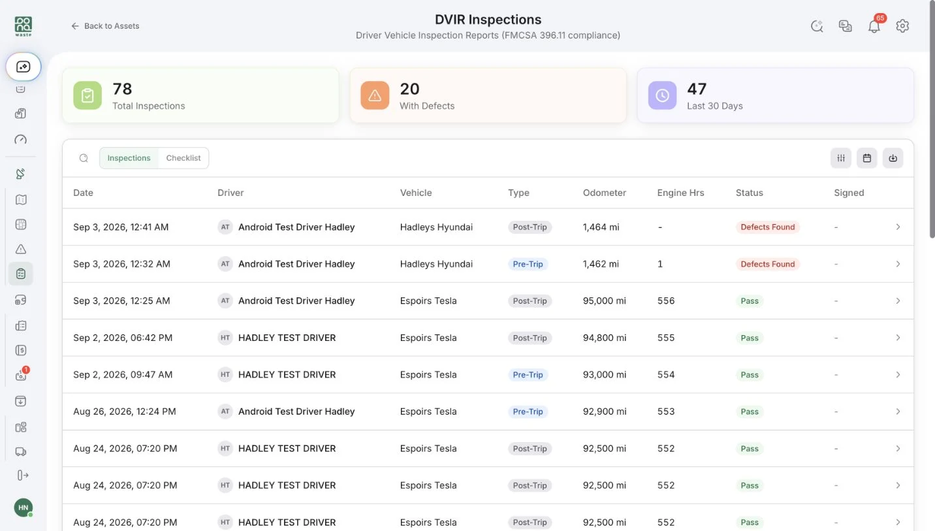
Task: Sort by the Driver column header
Action: coord(230,193)
